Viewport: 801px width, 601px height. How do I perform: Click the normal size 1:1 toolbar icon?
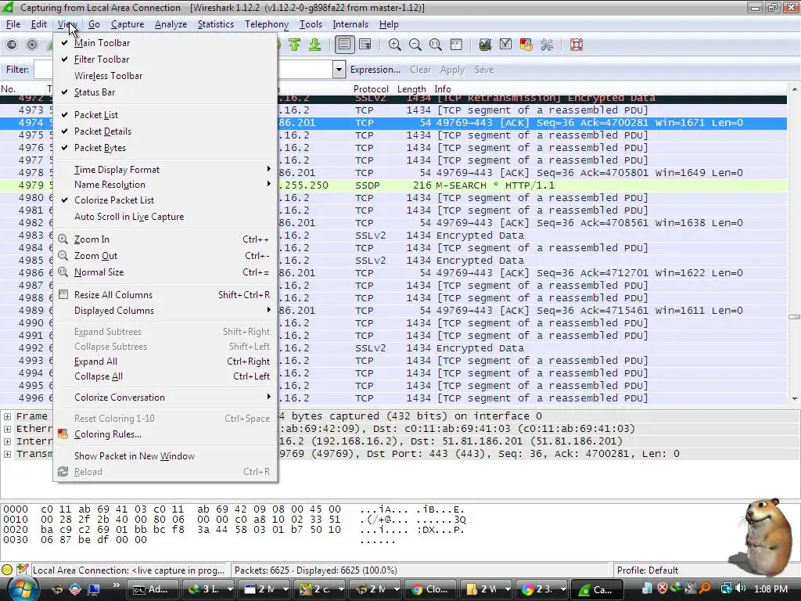click(x=435, y=45)
